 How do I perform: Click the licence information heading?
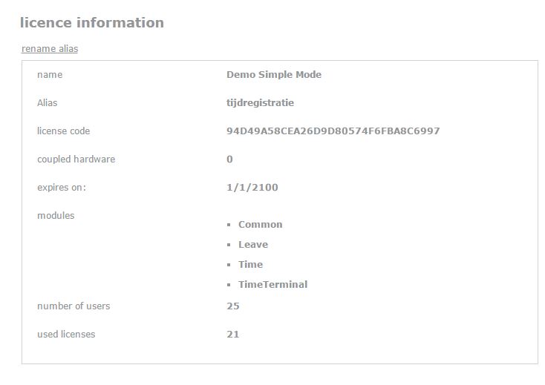92,22
